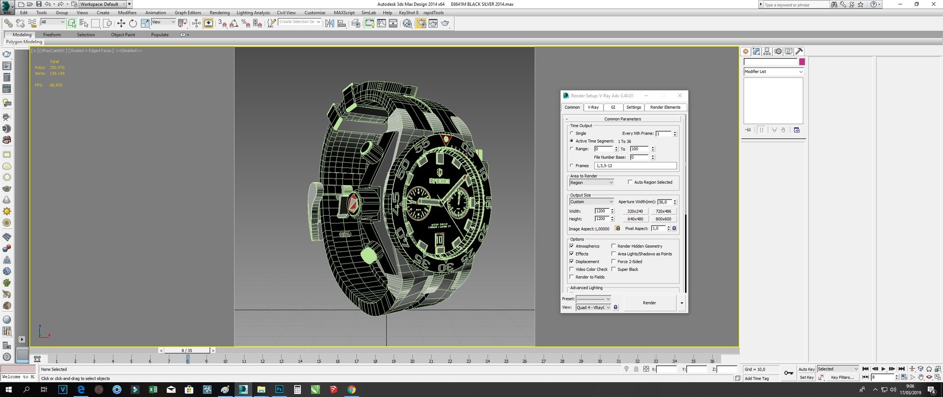Click the teapot Render Production icon

coord(445,23)
